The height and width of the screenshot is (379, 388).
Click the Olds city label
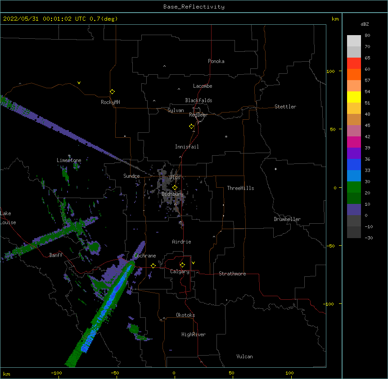pyautogui.click(x=175, y=177)
